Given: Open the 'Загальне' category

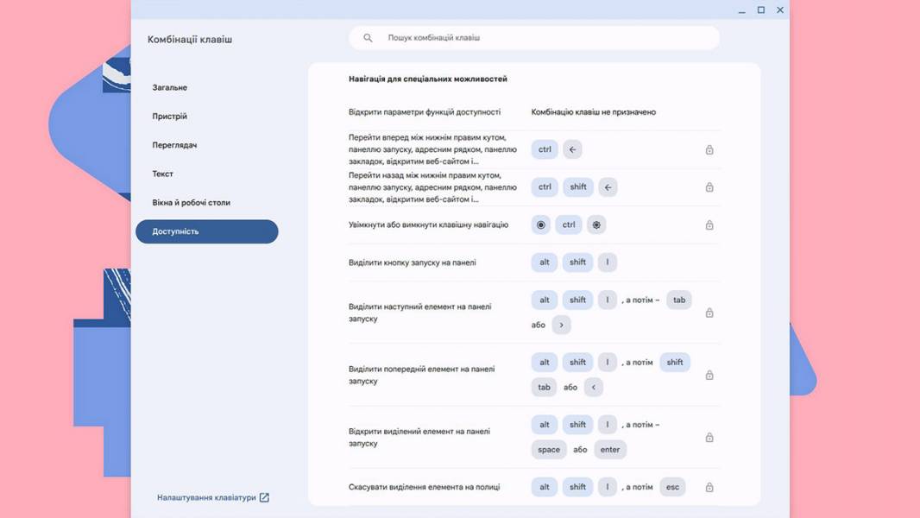Looking at the screenshot, I should click(x=206, y=87).
